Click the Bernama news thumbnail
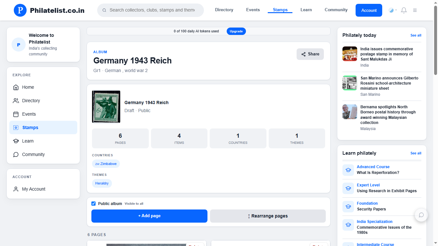 point(350,112)
